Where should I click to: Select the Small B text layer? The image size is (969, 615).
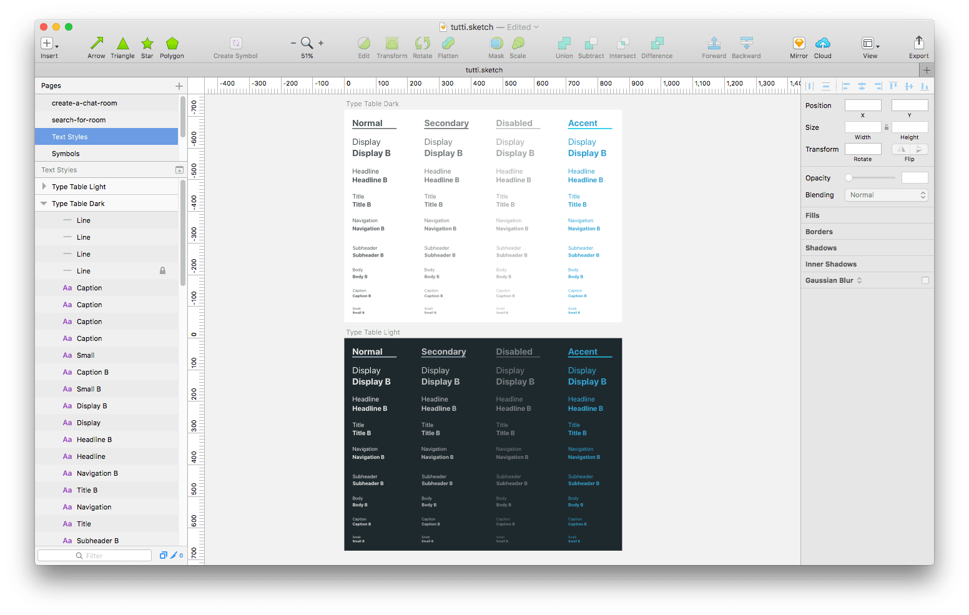click(x=107, y=389)
